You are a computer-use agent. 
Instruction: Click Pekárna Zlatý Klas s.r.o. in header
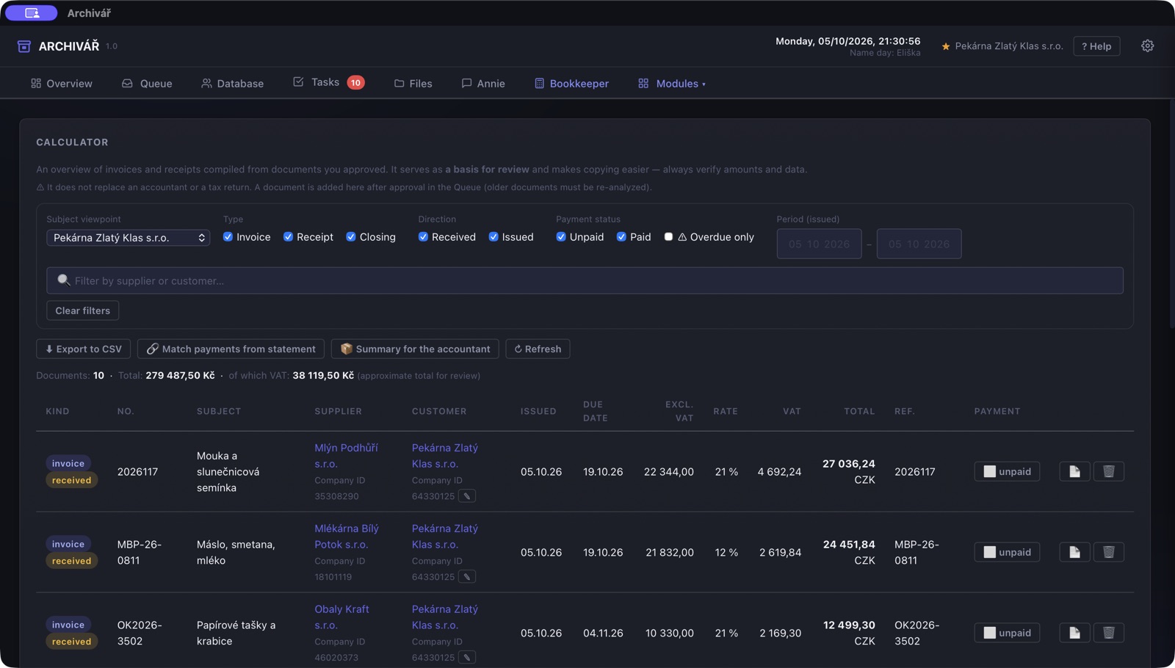tap(1008, 46)
